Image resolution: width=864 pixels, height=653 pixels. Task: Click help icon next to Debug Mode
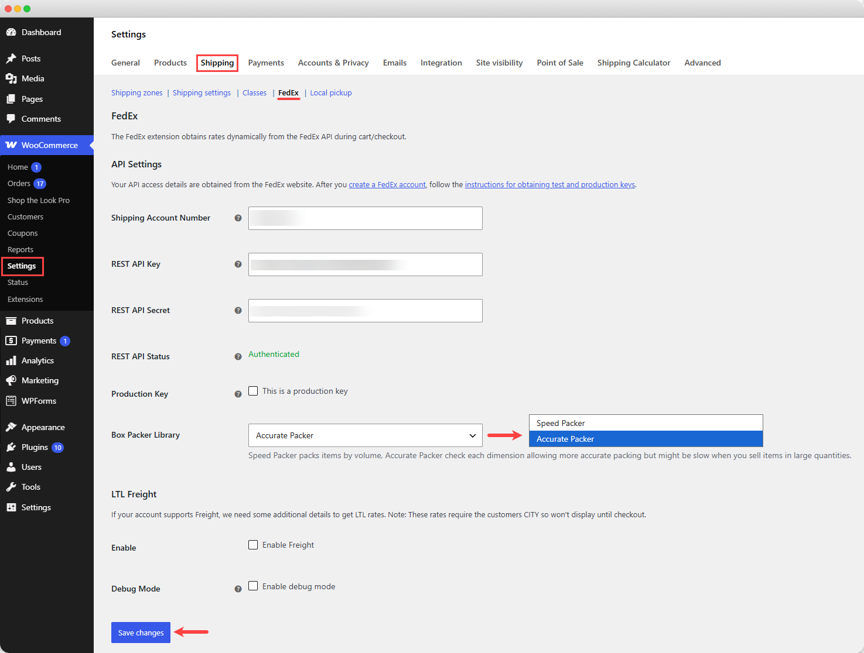(x=238, y=589)
